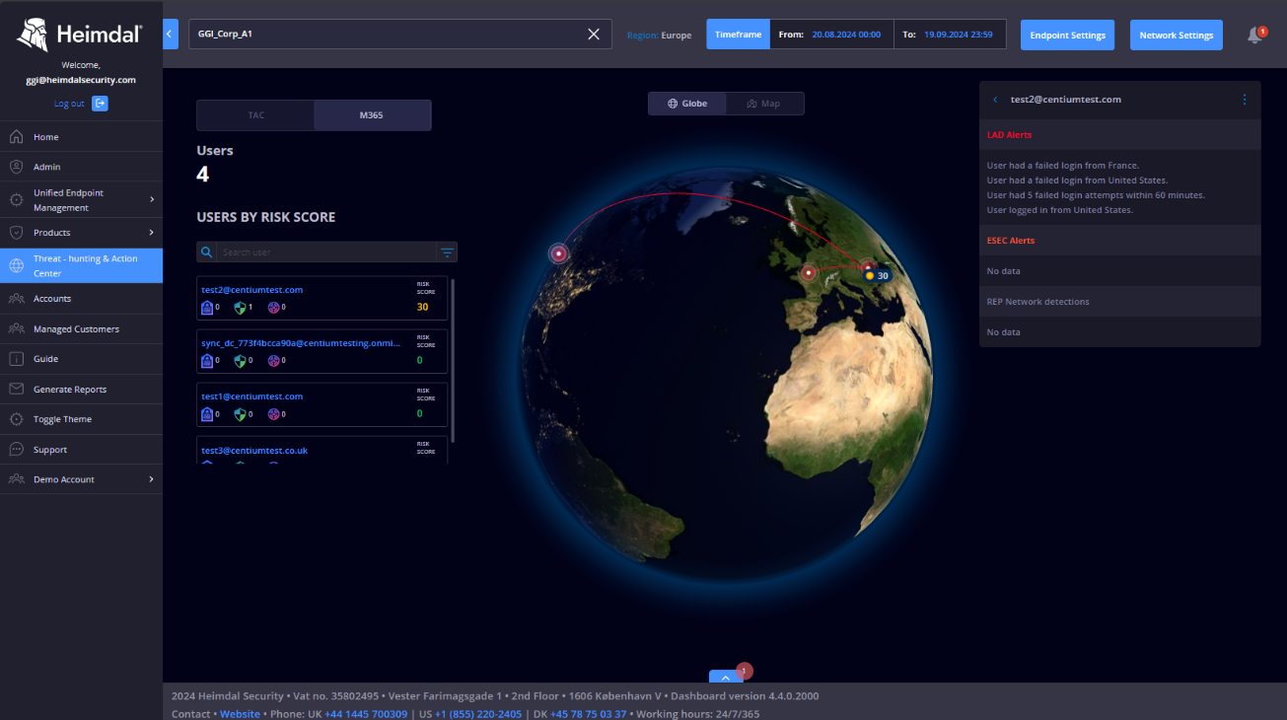This screenshot has height=720, width=1287.
Task: Click ESEC shield icon on test2@centiumtest.com card
Action: pyautogui.click(x=240, y=308)
